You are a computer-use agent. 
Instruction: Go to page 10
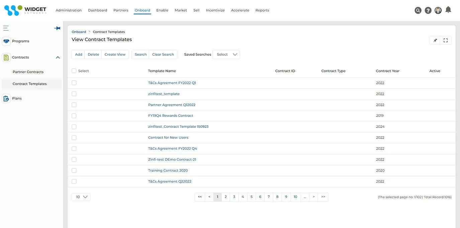295,197
